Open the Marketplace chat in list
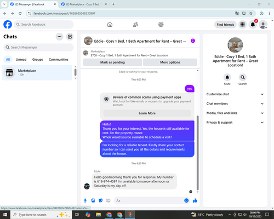274x219 pixels. pyautogui.click(x=37, y=73)
